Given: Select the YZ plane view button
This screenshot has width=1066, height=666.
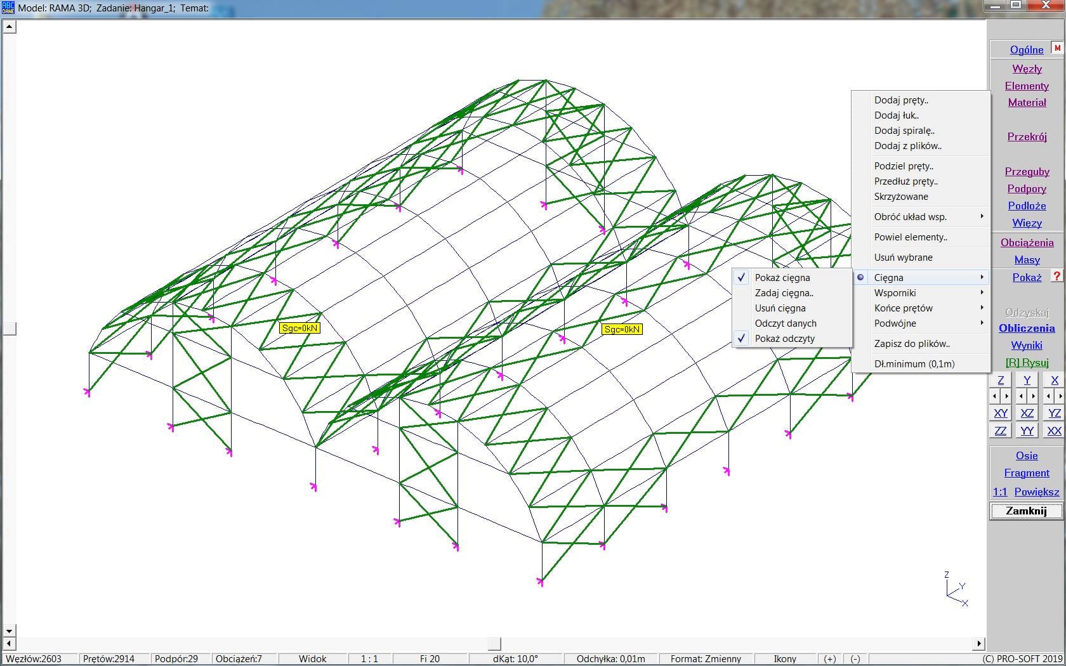Looking at the screenshot, I should point(1054,413).
